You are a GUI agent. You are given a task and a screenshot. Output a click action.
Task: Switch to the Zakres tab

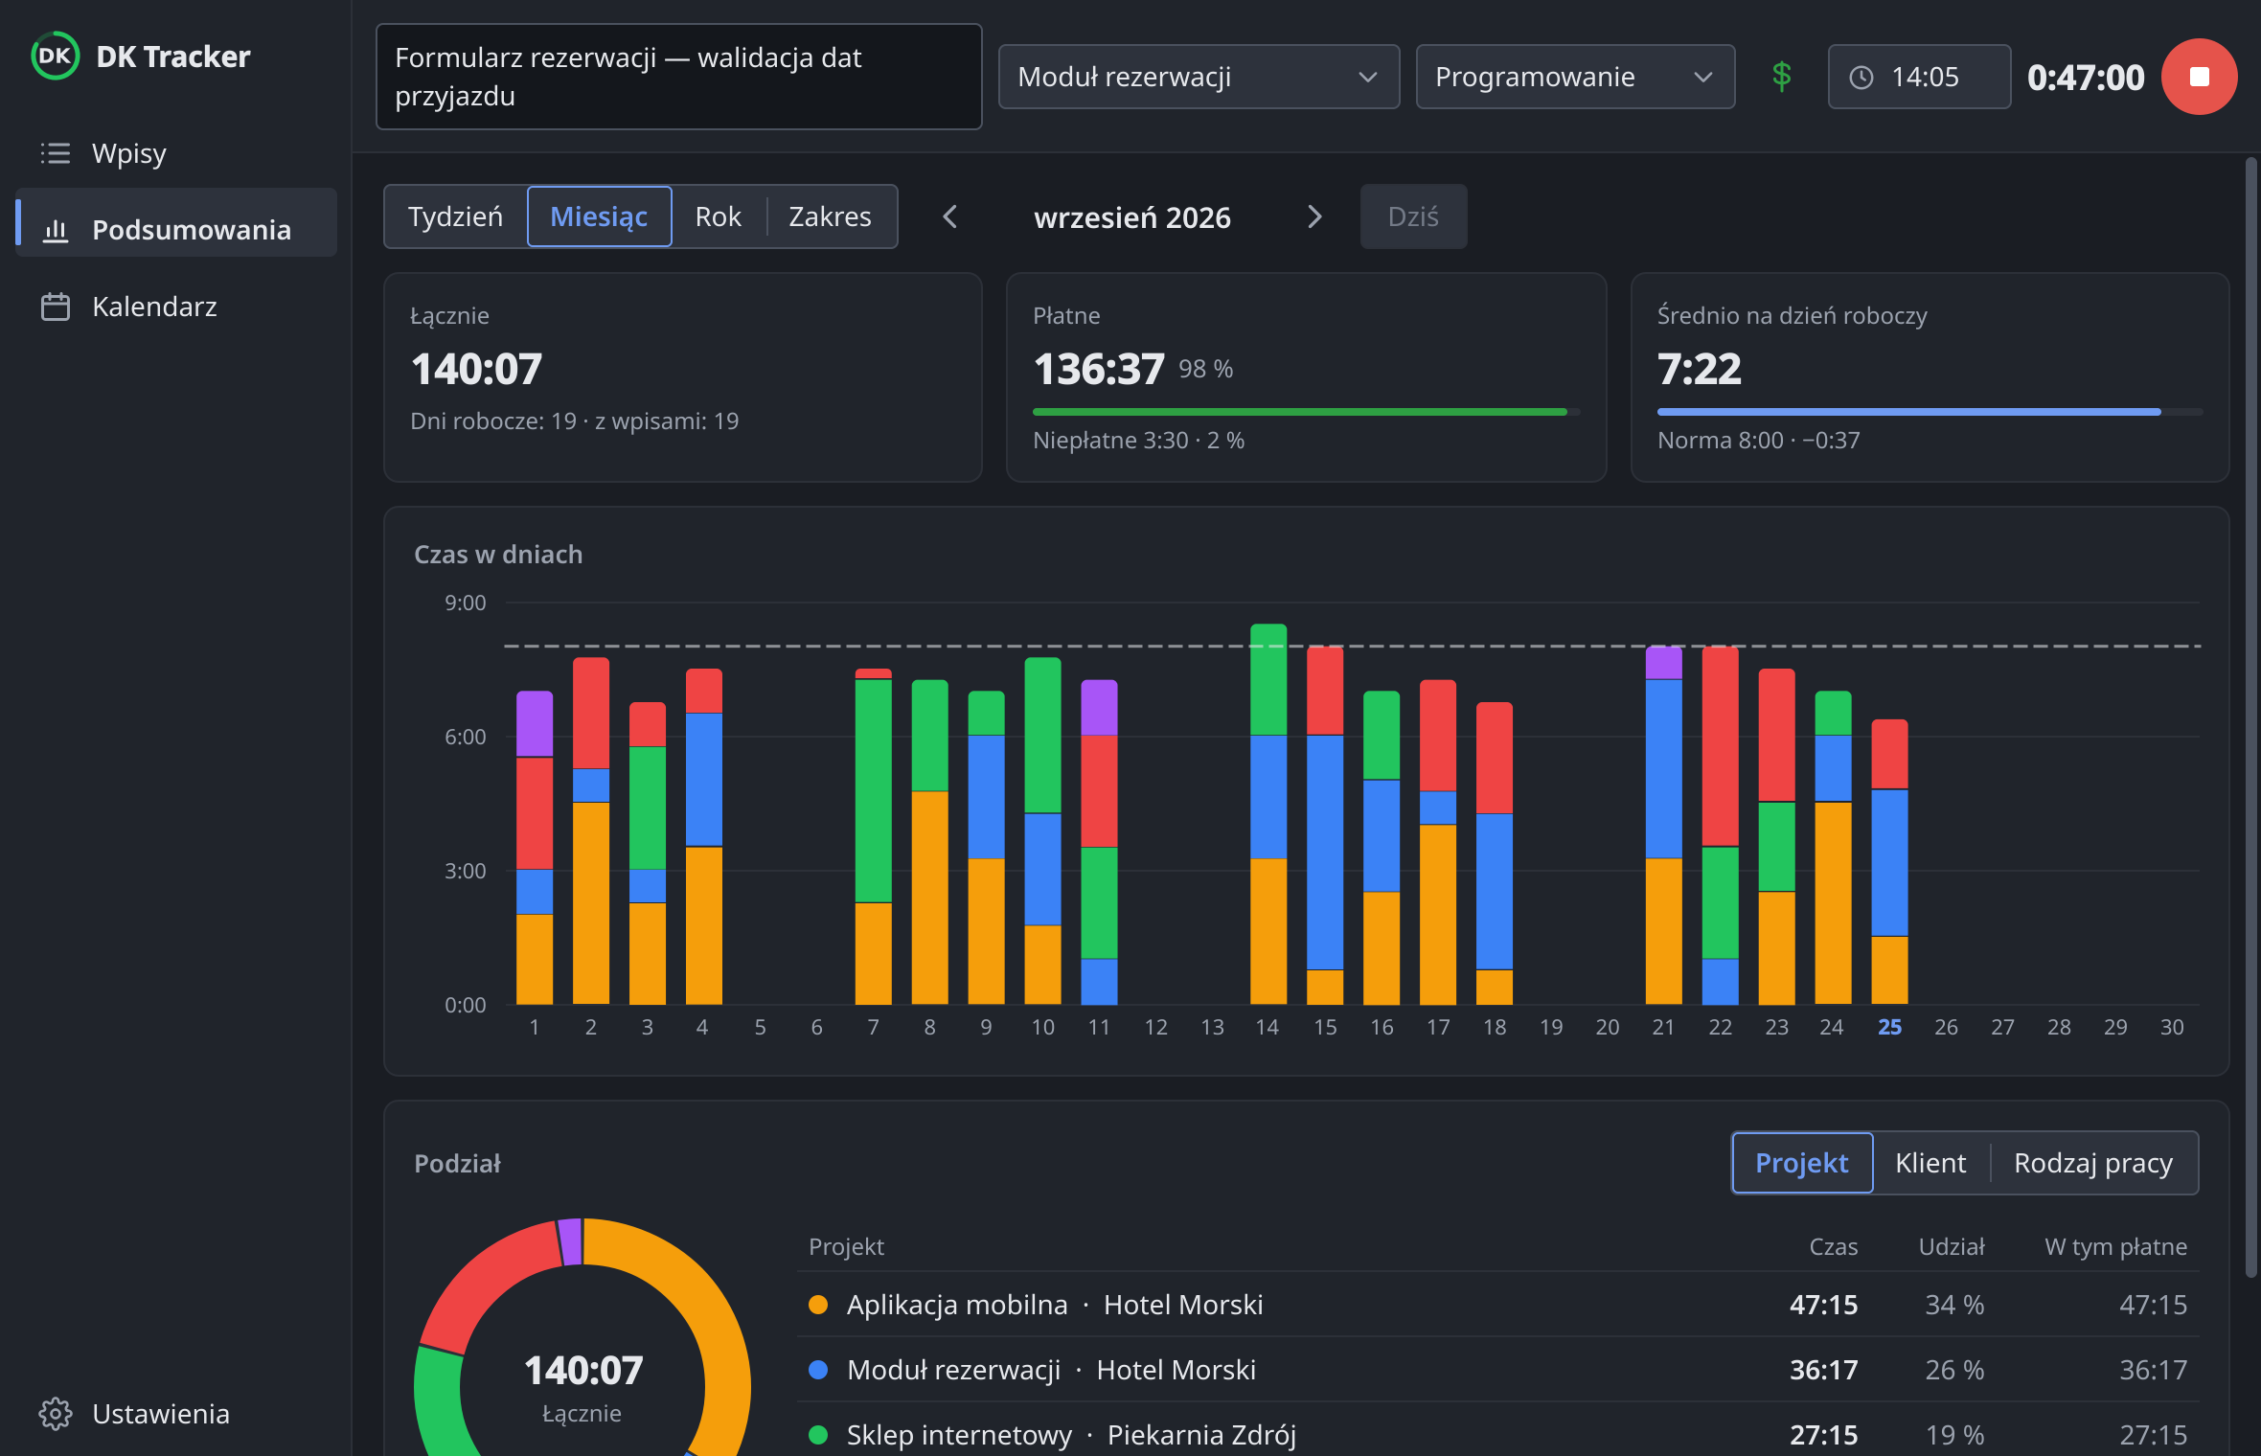click(831, 216)
